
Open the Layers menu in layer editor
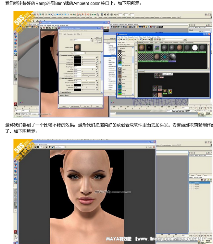pyautogui.click(x=192, y=177)
